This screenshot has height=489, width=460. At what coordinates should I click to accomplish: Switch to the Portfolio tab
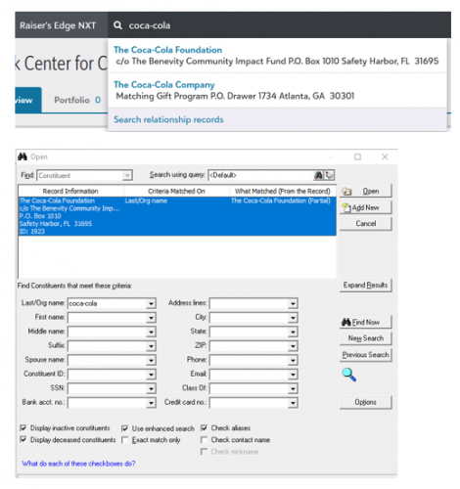point(77,100)
